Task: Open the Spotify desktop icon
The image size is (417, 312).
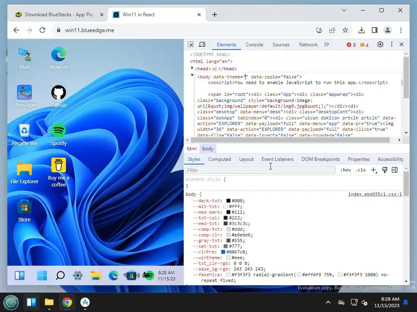Action: click(x=59, y=134)
